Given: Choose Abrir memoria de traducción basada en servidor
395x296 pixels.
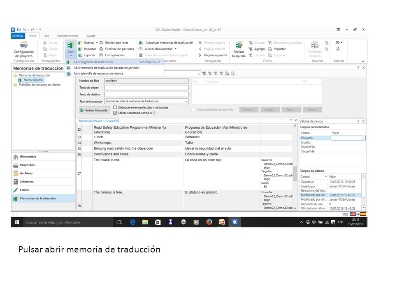Looking at the screenshot, I should click(115, 68).
